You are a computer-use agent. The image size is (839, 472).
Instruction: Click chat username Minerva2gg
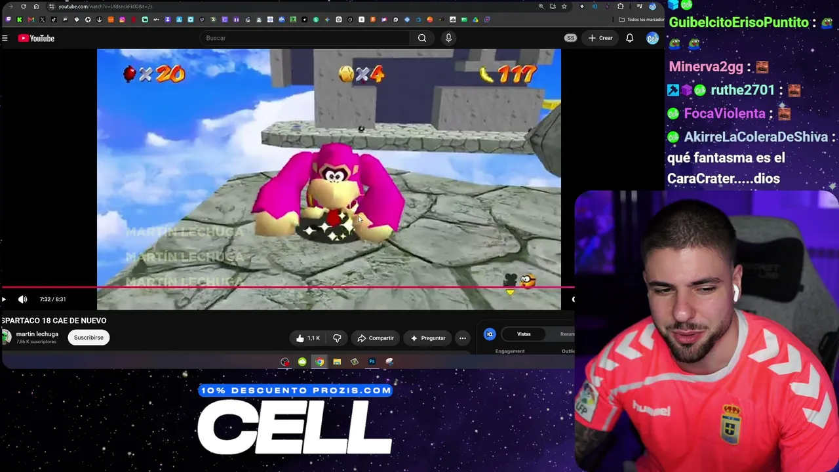pos(706,67)
